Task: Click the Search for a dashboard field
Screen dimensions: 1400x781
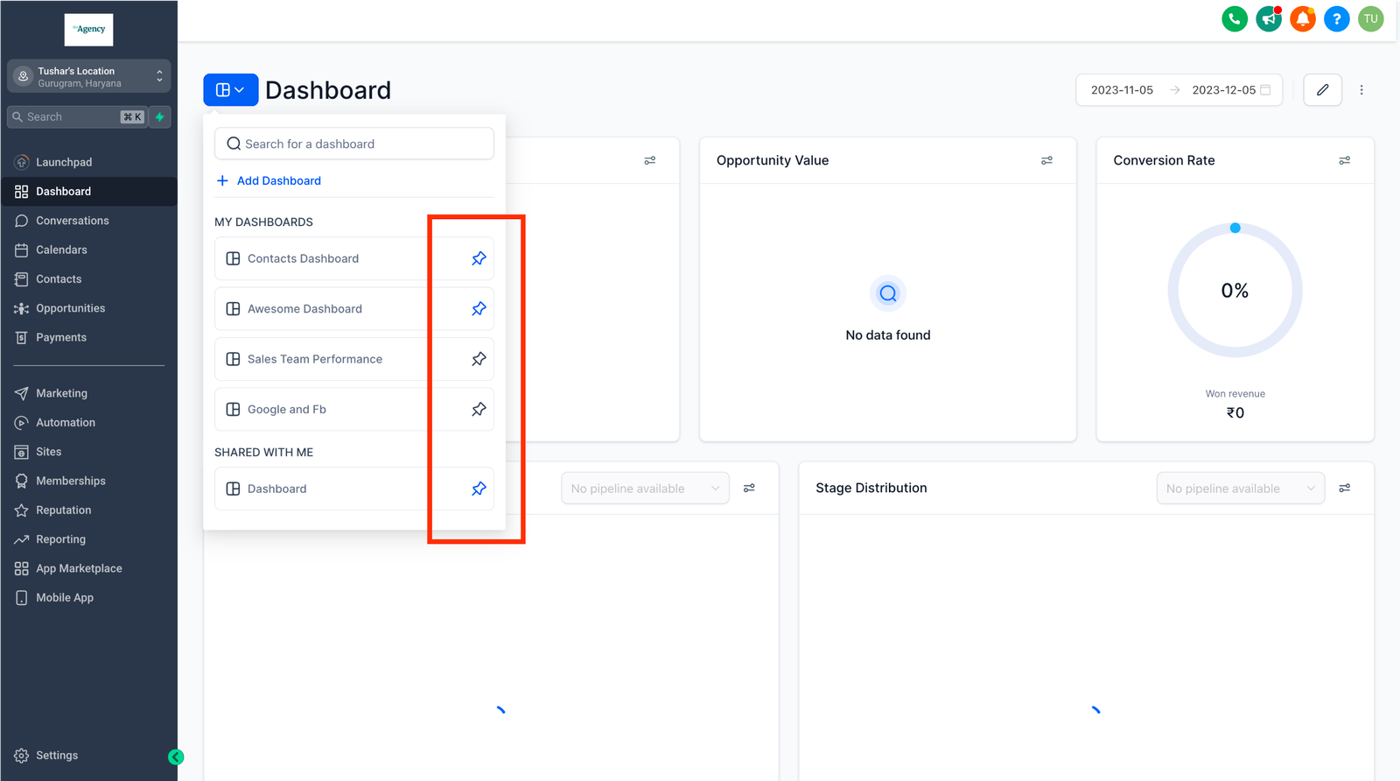Action: [x=354, y=144]
